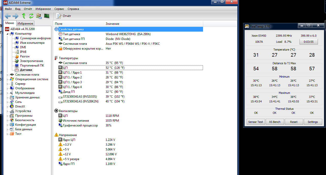Screen dimensions: 326x175
Task: Click Reset button in RealTemp
Action: point(294,122)
